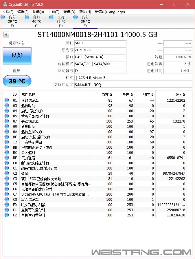The height and width of the screenshot is (259, 195).
Task: Click the drive letter field E:
Action: click(100, 71)
